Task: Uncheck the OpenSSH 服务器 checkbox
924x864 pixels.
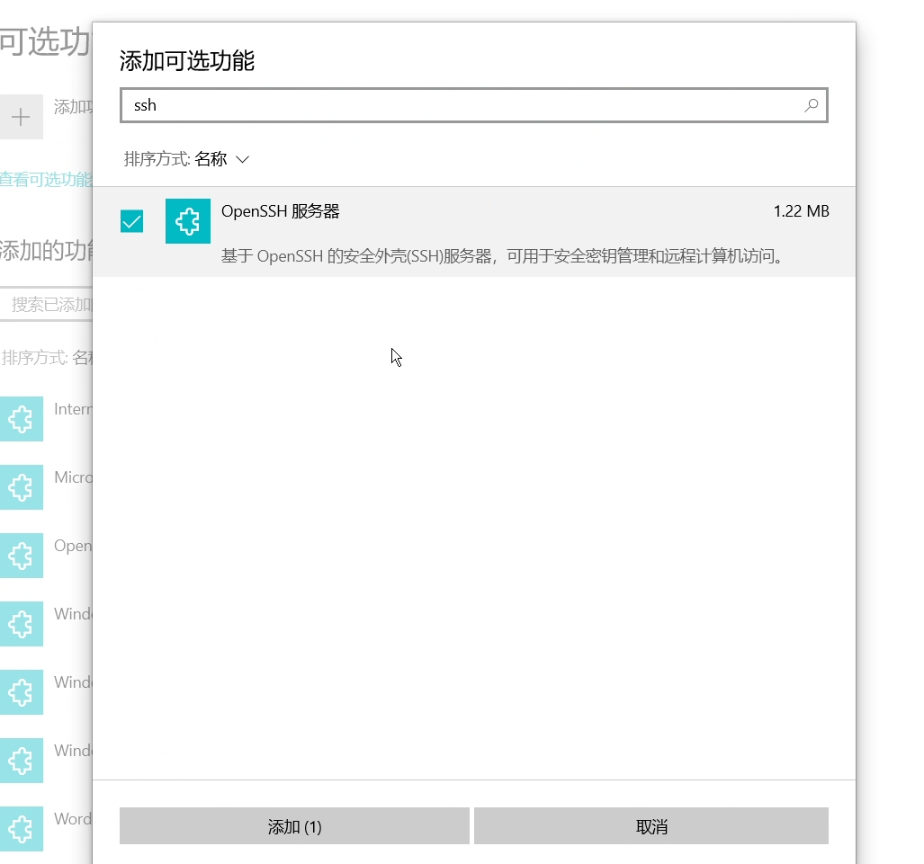Action: (x=131, y=221)
